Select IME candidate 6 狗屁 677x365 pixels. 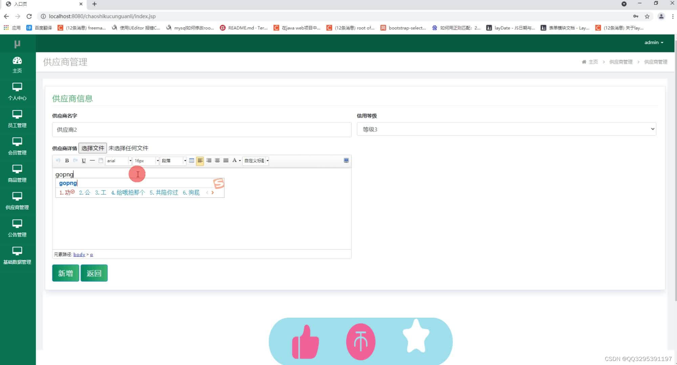coord(191,192)
